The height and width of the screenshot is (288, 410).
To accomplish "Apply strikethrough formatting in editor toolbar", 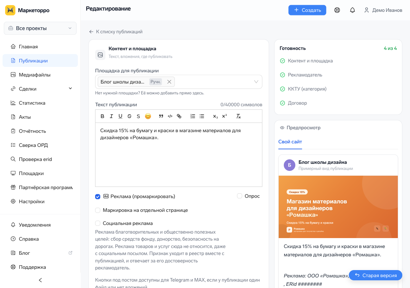I will coord(129,116).
